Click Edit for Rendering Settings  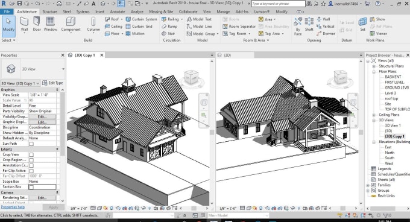[42, 198]
